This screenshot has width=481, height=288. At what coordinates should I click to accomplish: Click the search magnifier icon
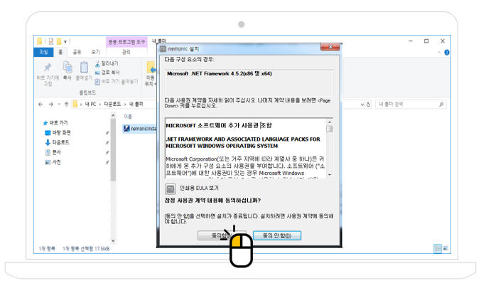click(441, 105)
